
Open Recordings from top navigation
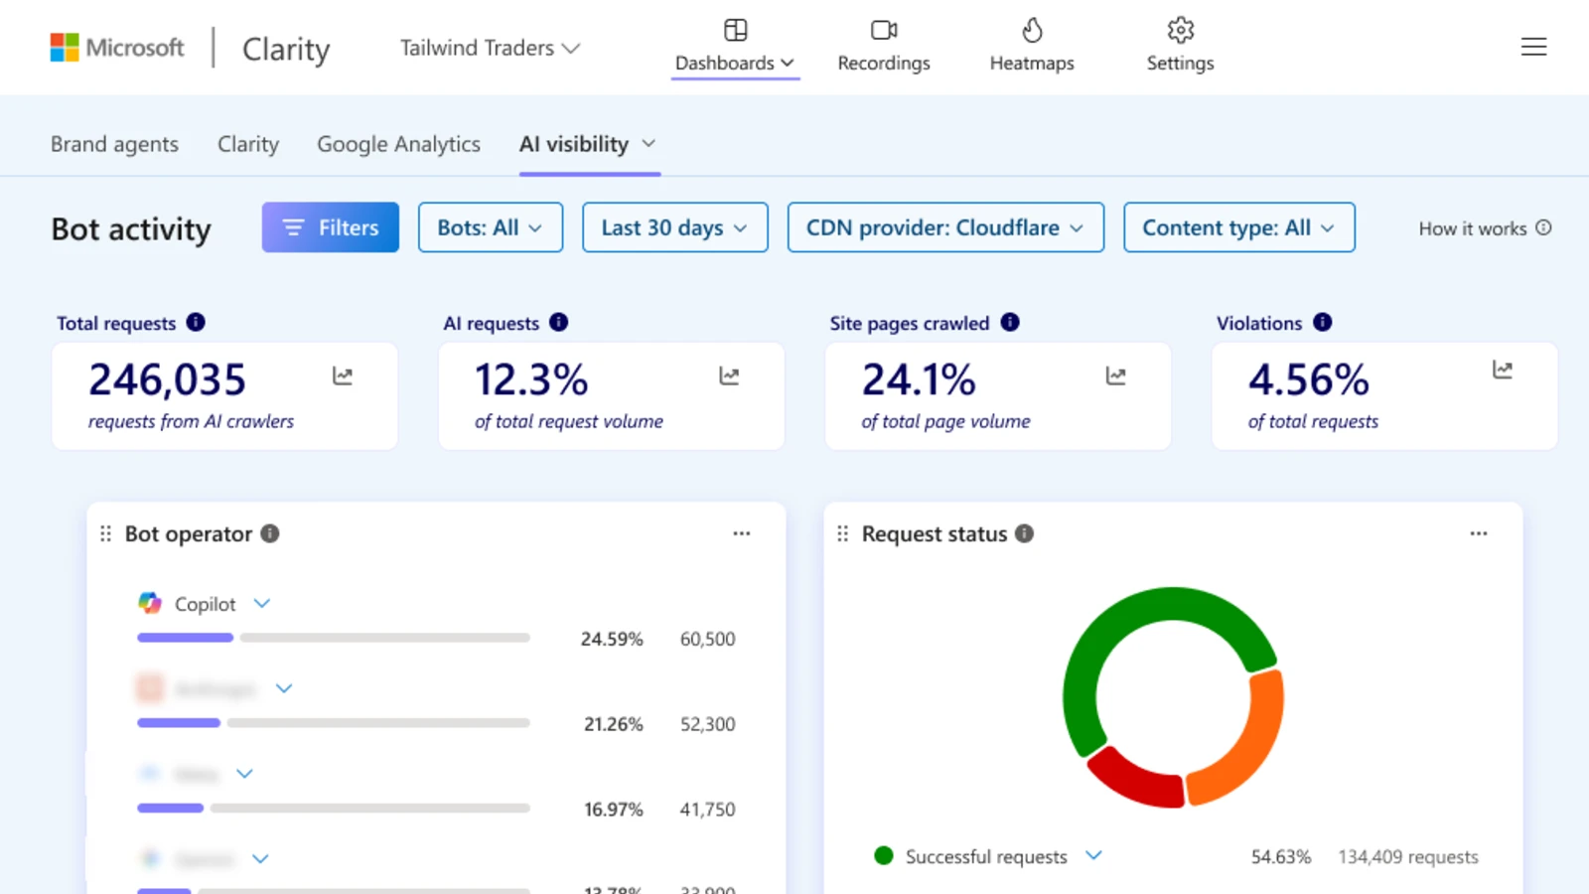tap(884, 47)
